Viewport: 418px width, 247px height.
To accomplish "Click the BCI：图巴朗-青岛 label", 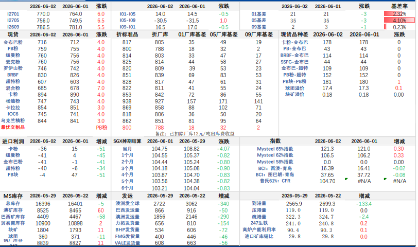I will (x=275, y=175).
